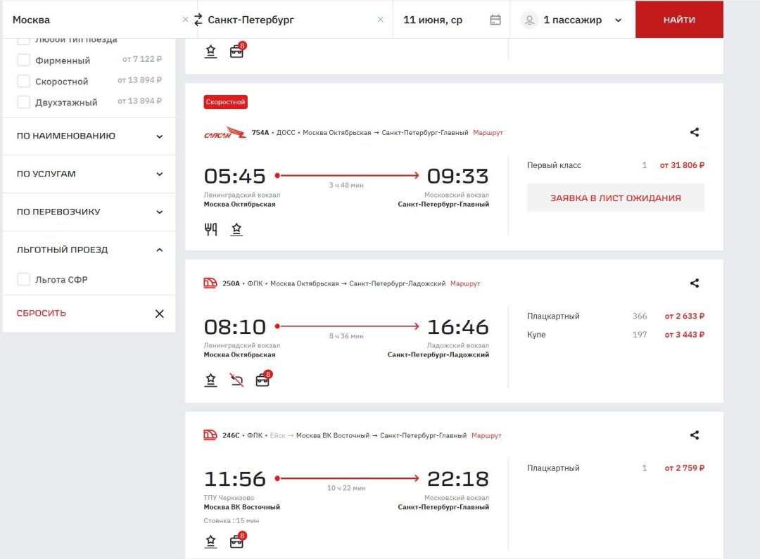The width and height of the screenshot is (760, 559).
Task: Share train 754A Sapsan listing
Action: pos(695,132)
